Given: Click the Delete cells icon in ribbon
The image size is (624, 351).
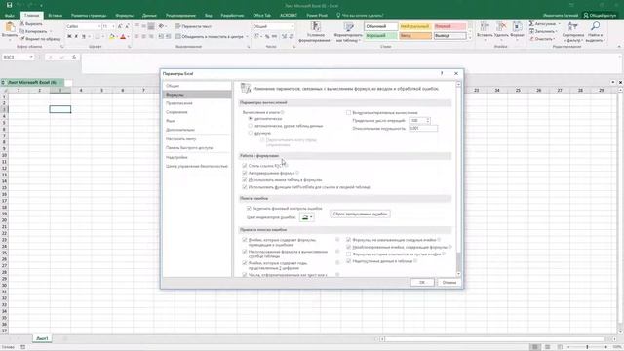Looking at the screenshot, I should [501, 27].
